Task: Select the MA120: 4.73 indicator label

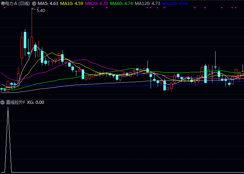Action: (147, 3)
